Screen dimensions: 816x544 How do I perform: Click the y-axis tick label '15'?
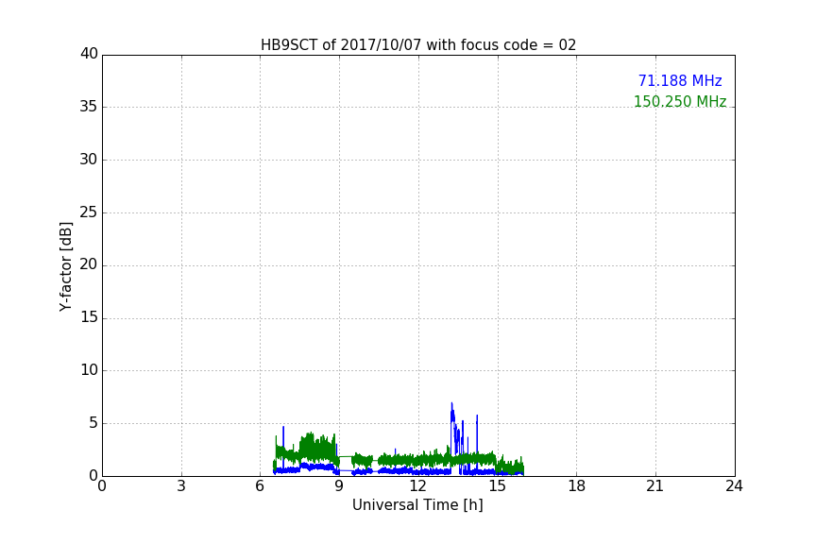(x=89, y=317)
